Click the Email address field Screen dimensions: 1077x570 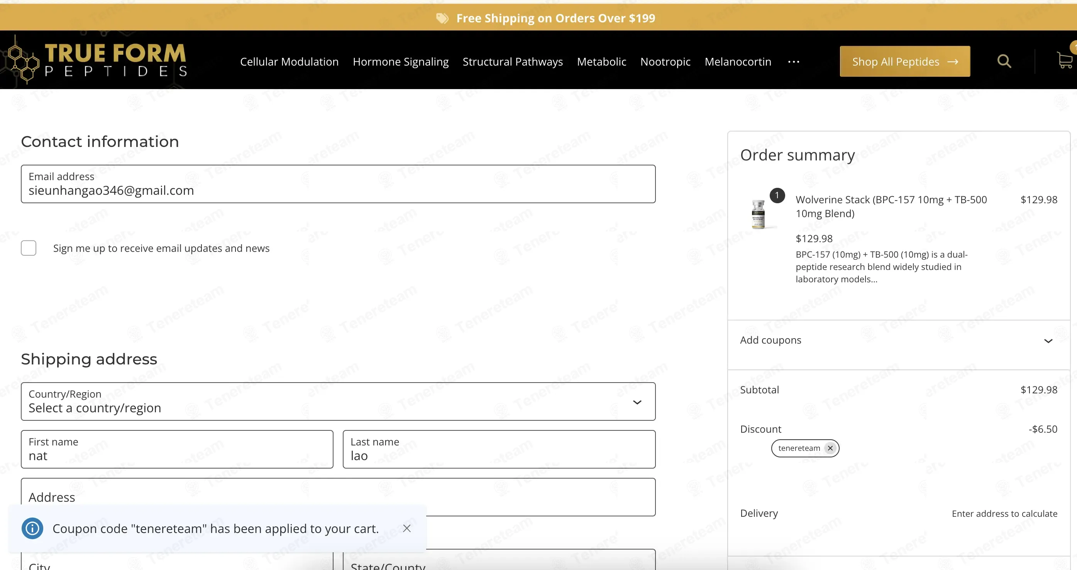pyautogui.click(x=338, y=184)
